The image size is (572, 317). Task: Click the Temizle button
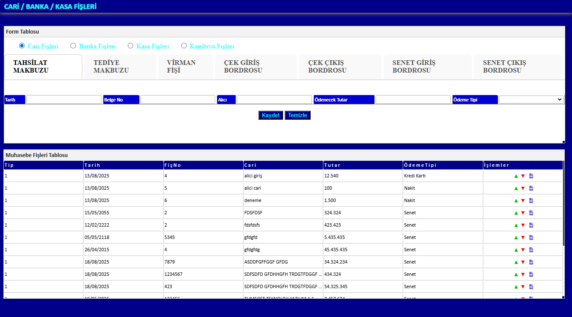[x=297, y=115]
